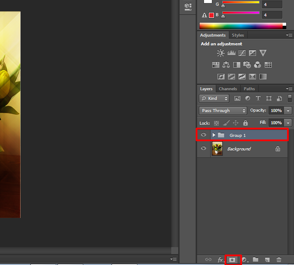Click the B color slider track
This screenshot has width=294, height=265.
tap(241, 13)
